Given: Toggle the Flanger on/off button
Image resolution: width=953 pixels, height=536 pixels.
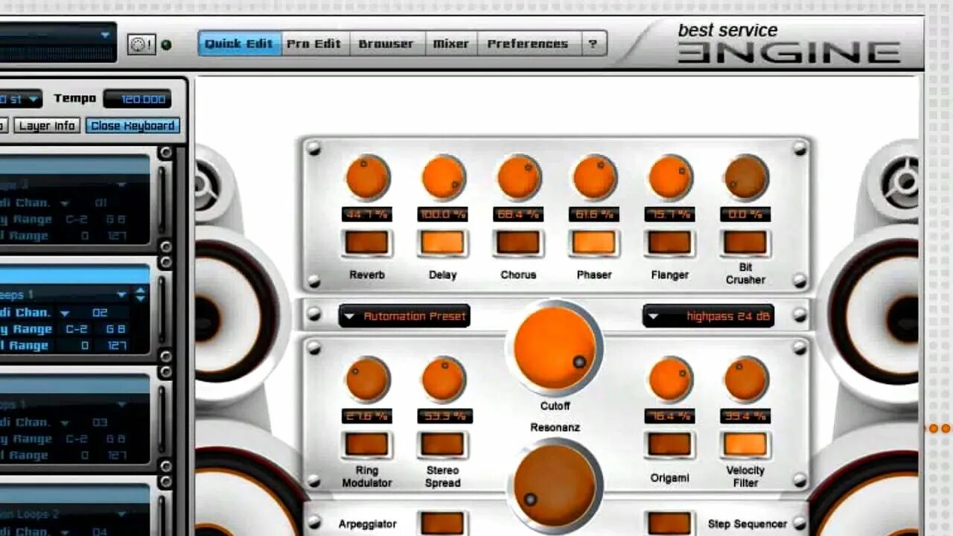Looking at the screenshot, I should pyautogui.click(x=670, y=243).
